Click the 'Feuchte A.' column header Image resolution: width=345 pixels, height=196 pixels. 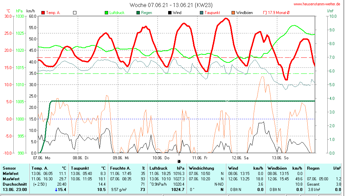[x=120, y=168]
